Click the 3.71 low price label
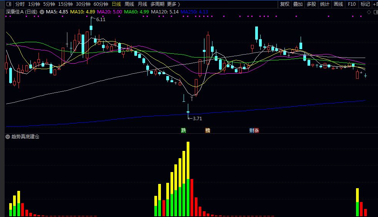This screenshot has width=378, height=217. [197, 119]
